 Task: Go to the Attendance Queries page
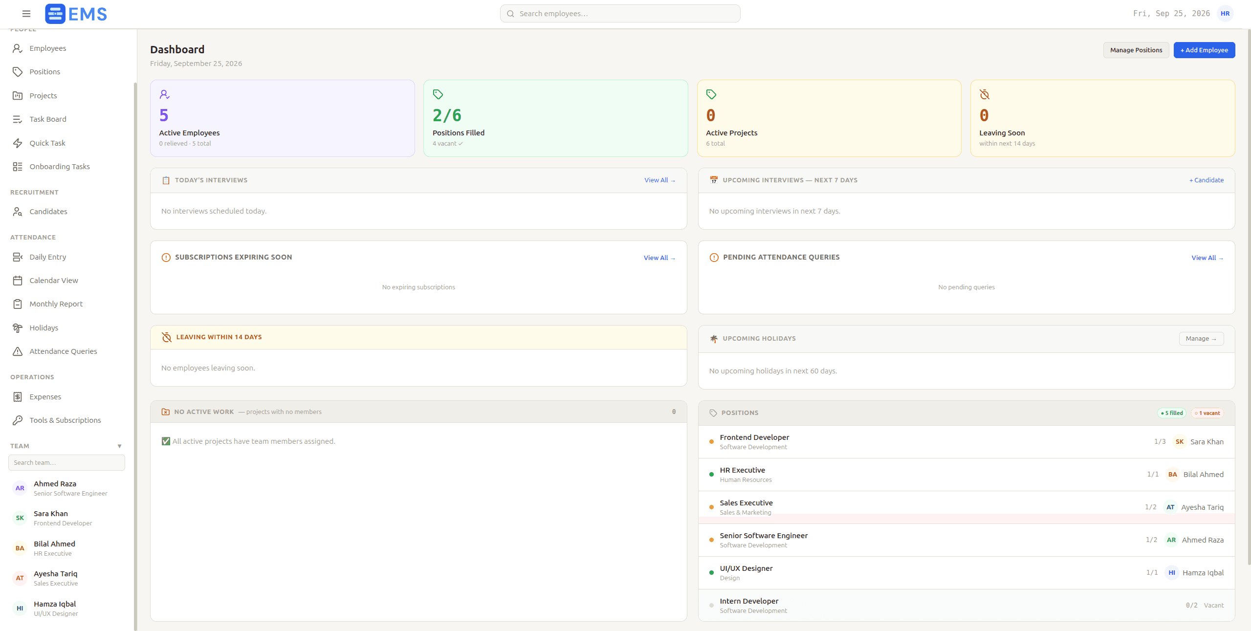point(67,351)
